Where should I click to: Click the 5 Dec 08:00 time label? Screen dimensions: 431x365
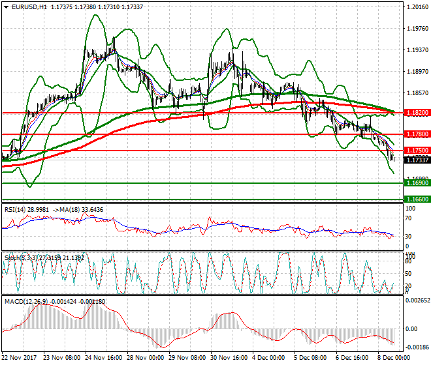tap(311, 358)
